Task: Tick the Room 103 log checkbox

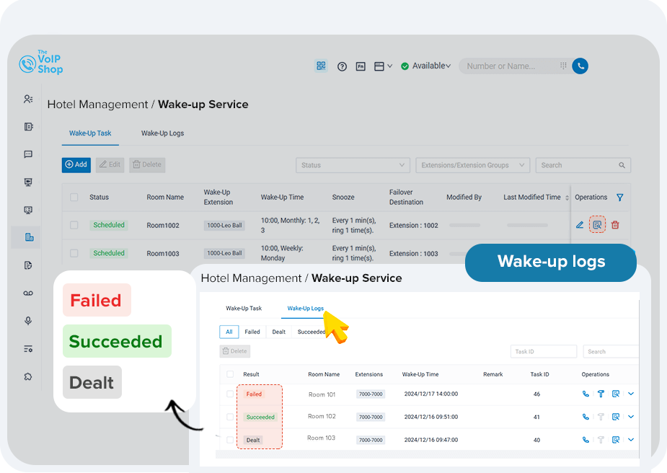Action: [x=230, y=440]
